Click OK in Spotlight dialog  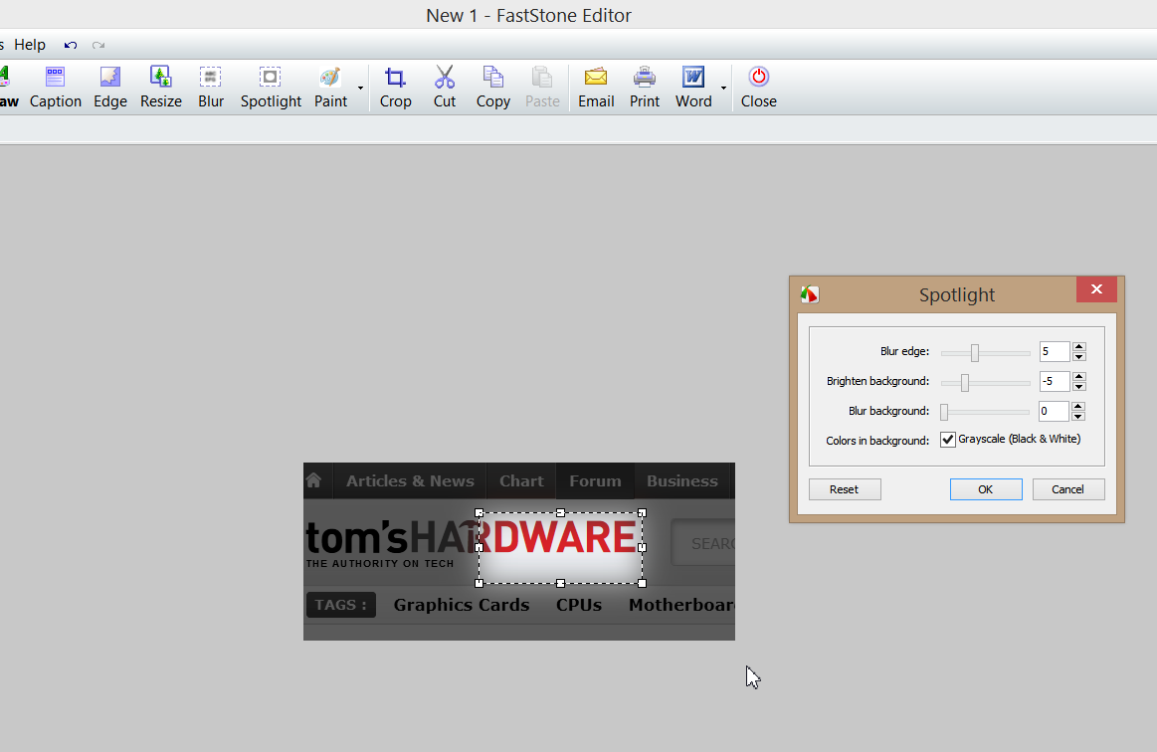click(985, 489)
